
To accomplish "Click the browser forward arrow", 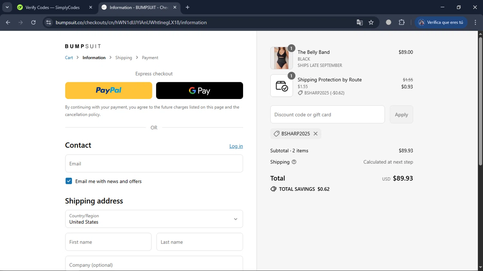I will 21,23.
